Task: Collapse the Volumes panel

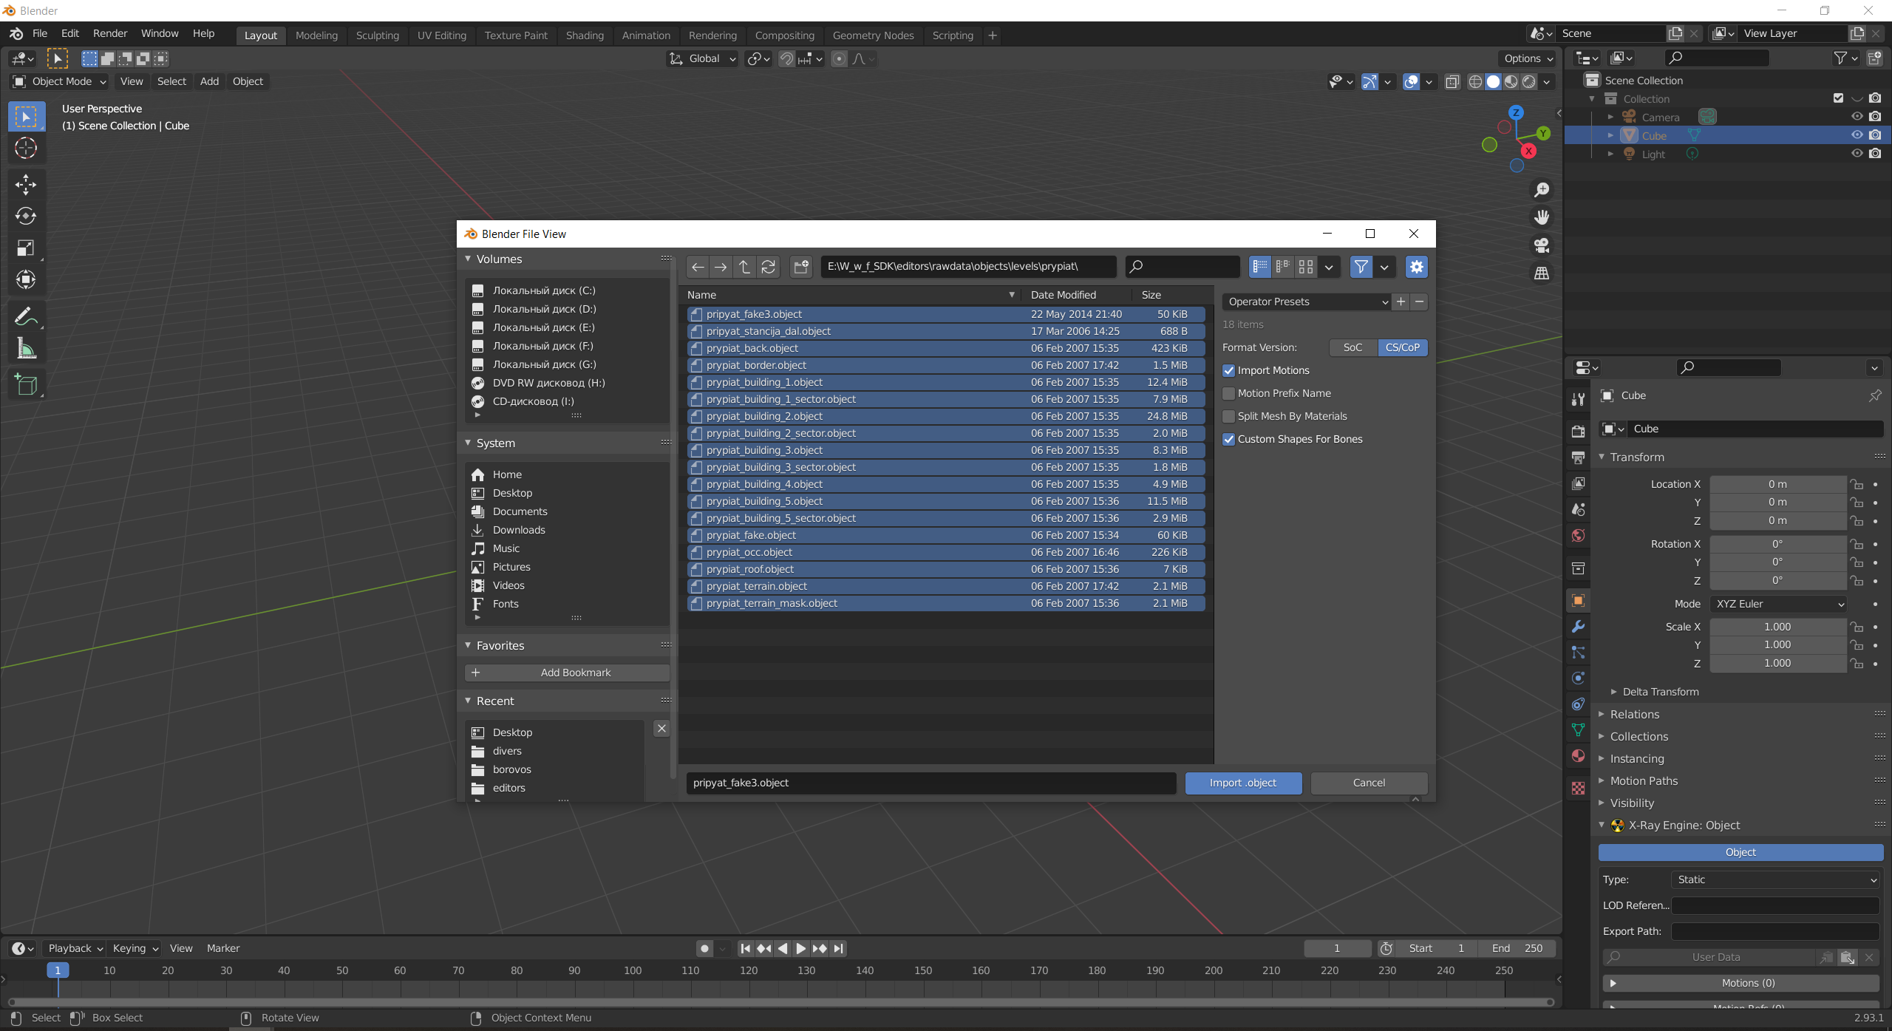Action: pos(468,259)
